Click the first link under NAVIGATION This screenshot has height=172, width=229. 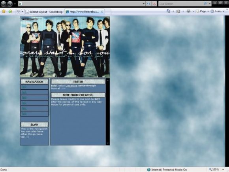(x=24, y=87)
